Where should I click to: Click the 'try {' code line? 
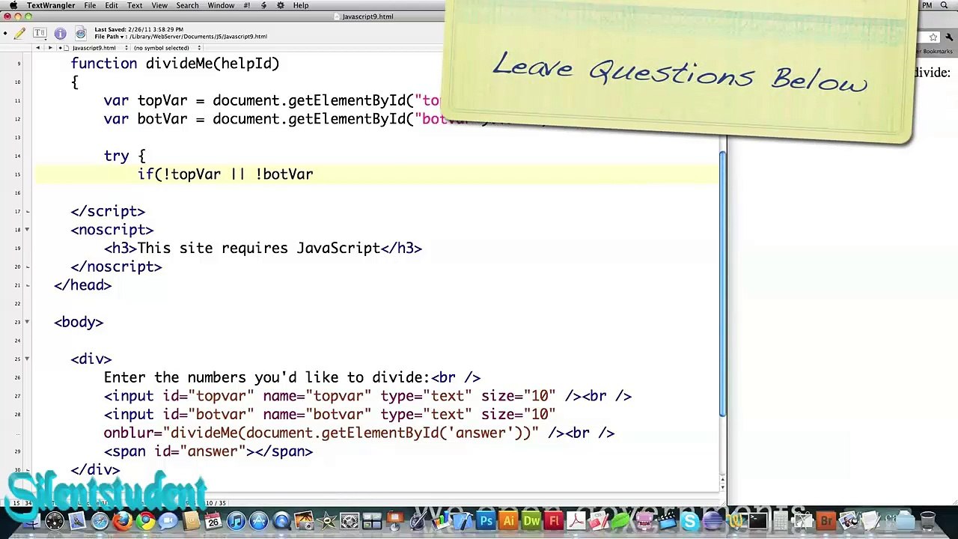pyautogui.click(x=124, y=156)
